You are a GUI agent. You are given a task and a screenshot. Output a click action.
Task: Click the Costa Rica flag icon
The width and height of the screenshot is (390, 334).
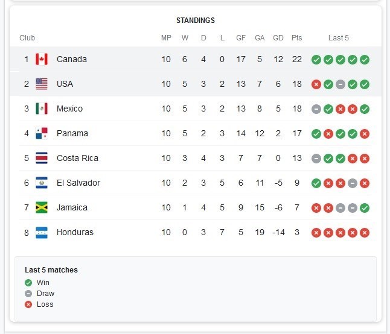42,158
